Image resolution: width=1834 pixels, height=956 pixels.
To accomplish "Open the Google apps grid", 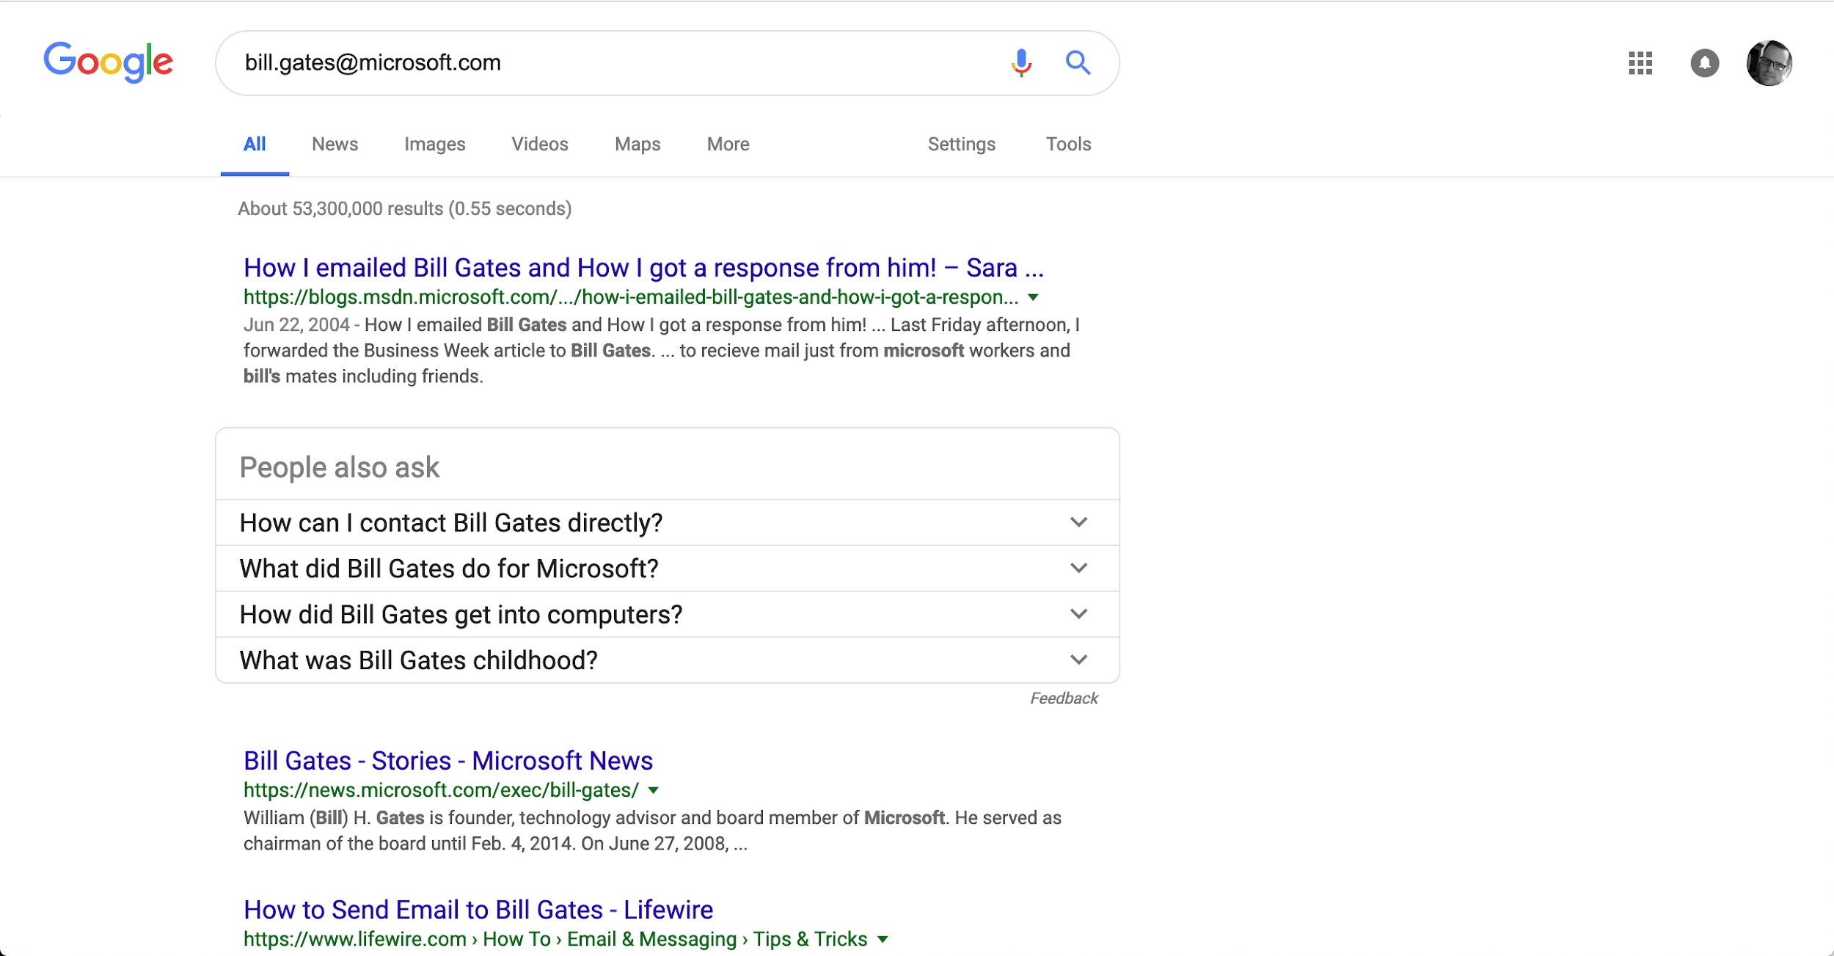I will (x=1640, y=63).
